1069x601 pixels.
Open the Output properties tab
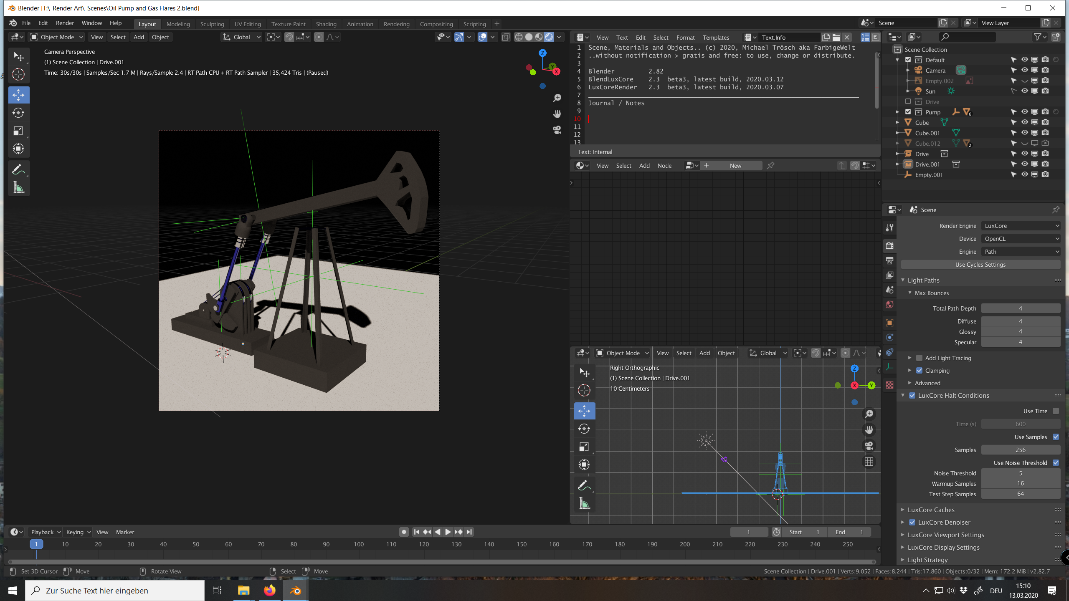click(x=889, y=260)
